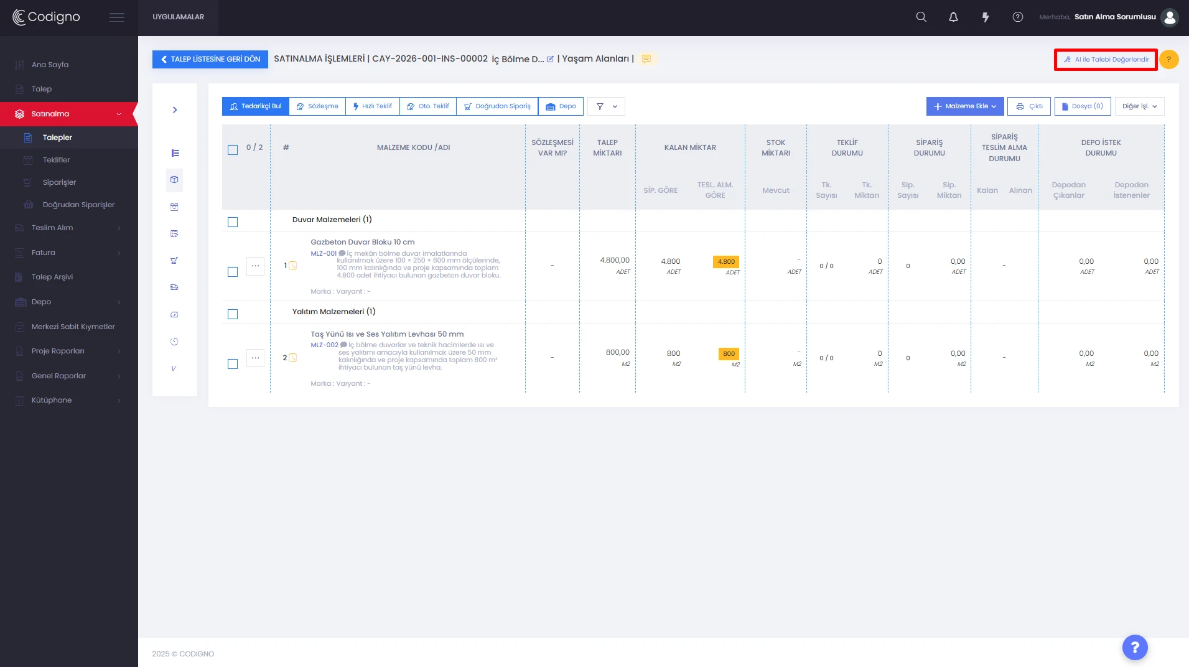This screenshot has height=667, width=1189.
Task: Open the Diğer İşl. dropdown
Action: 1139,106
